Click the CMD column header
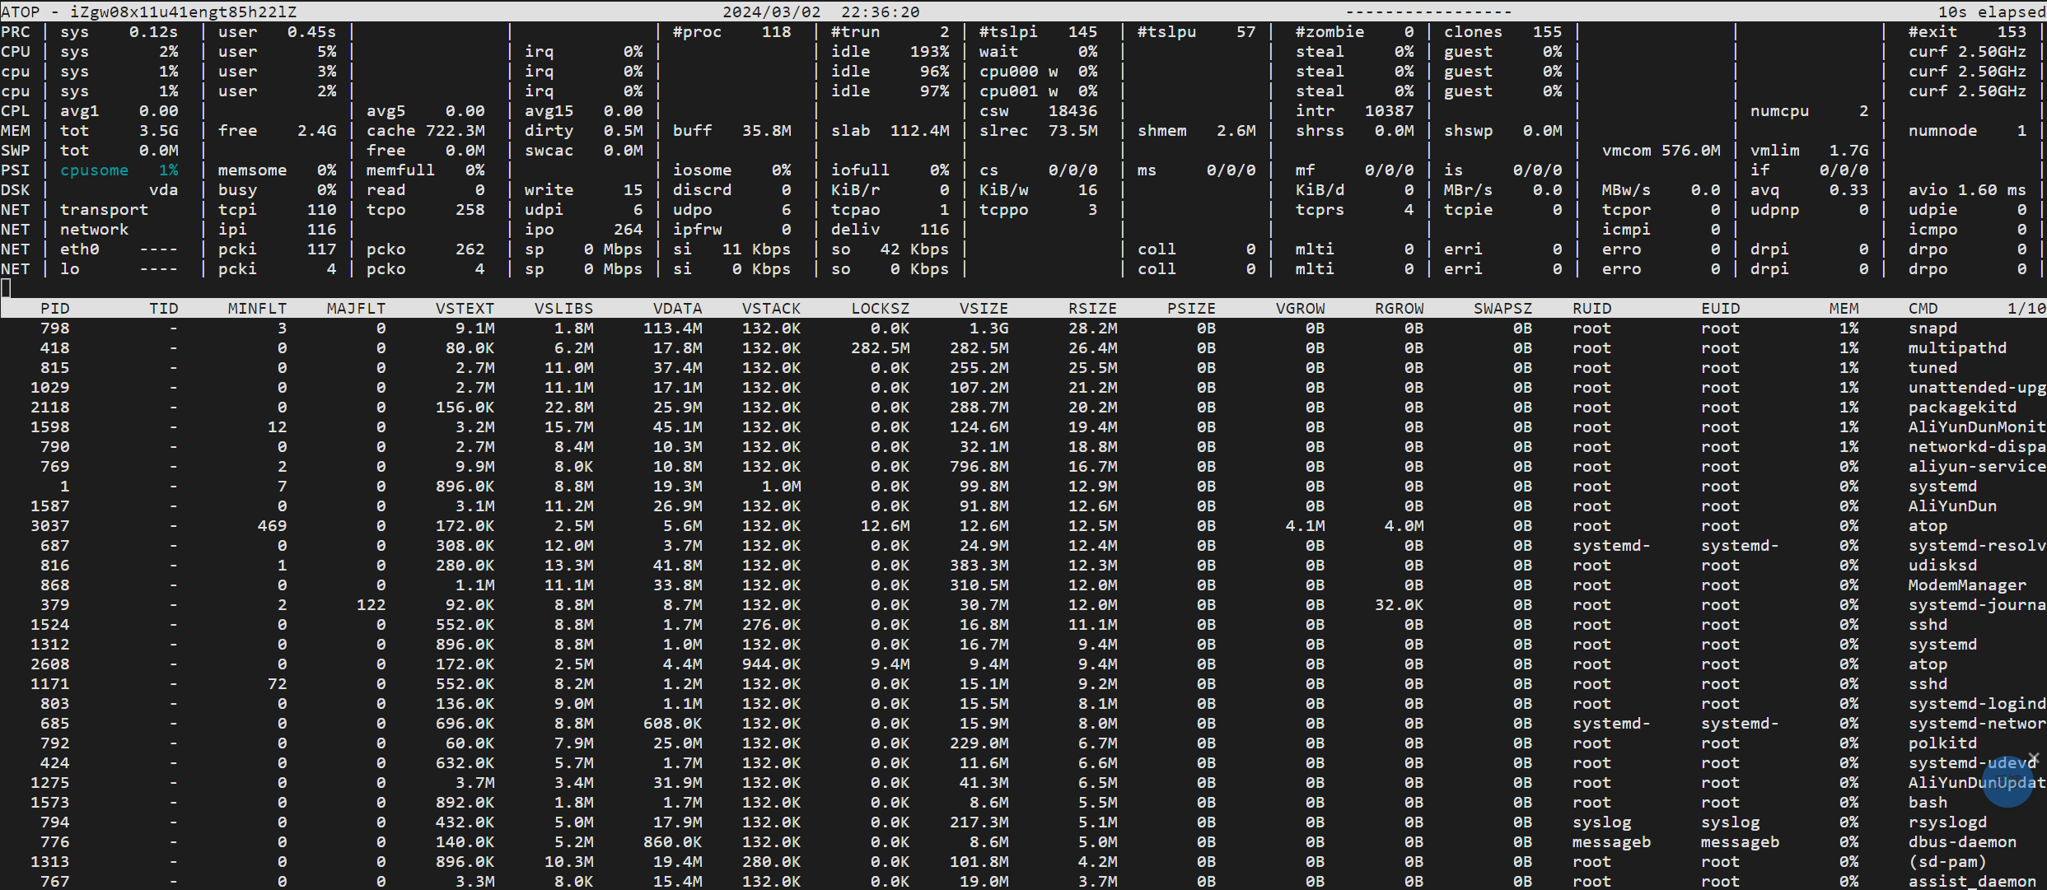This screenshot has height=890, width=2047. pos(1923,308)
